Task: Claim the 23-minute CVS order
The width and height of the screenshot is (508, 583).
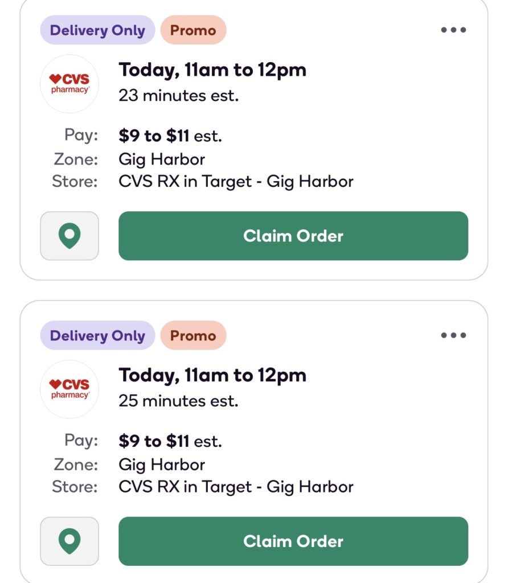Action: [293, 236]
